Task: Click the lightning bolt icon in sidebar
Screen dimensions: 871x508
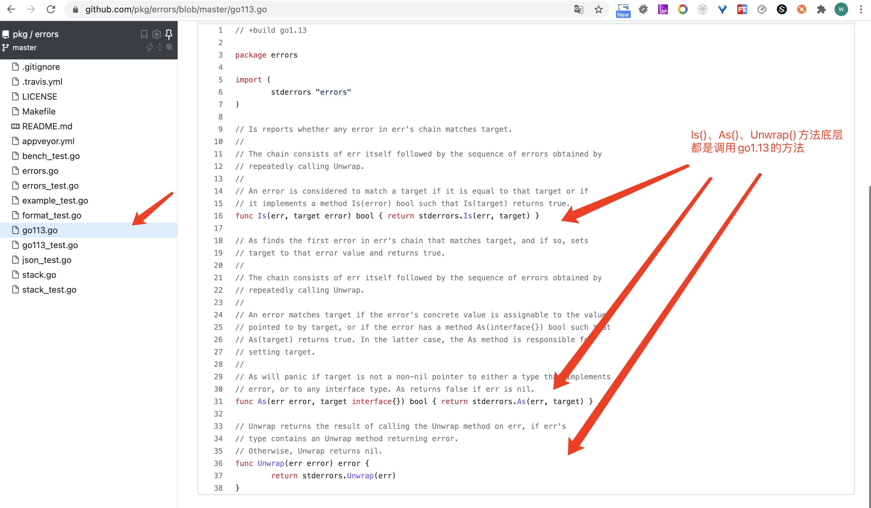Action: click(150, 47)
